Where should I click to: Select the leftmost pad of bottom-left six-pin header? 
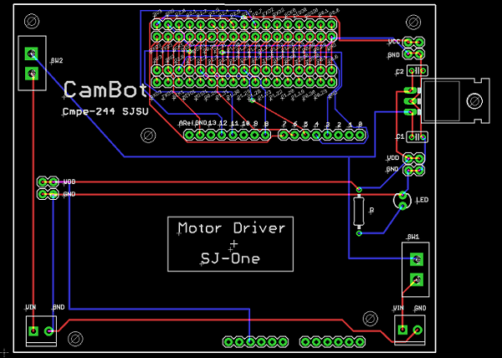228,342
